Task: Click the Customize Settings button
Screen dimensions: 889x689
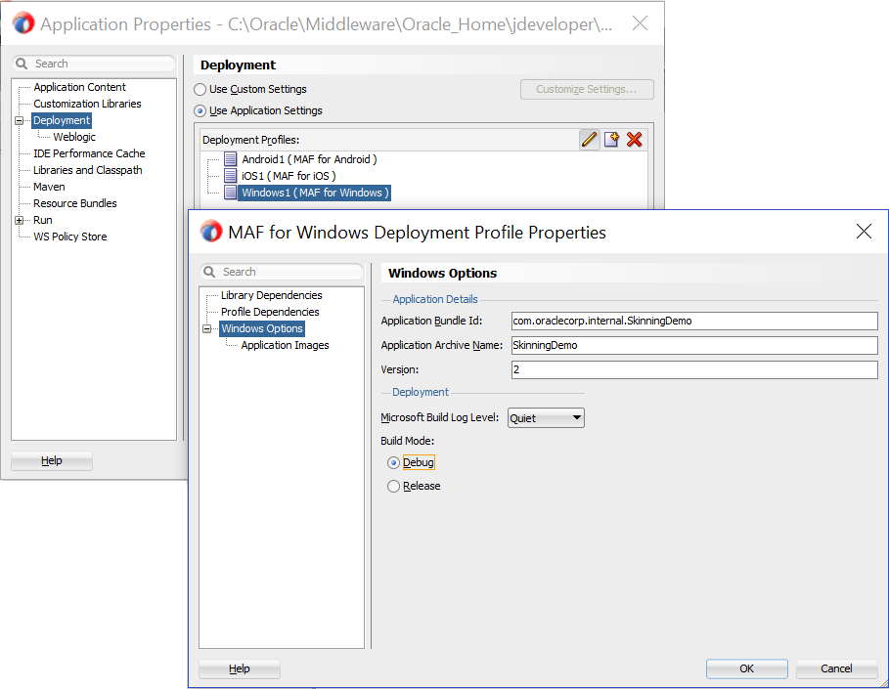Action: pyautogui.click(x=587, y=90)
